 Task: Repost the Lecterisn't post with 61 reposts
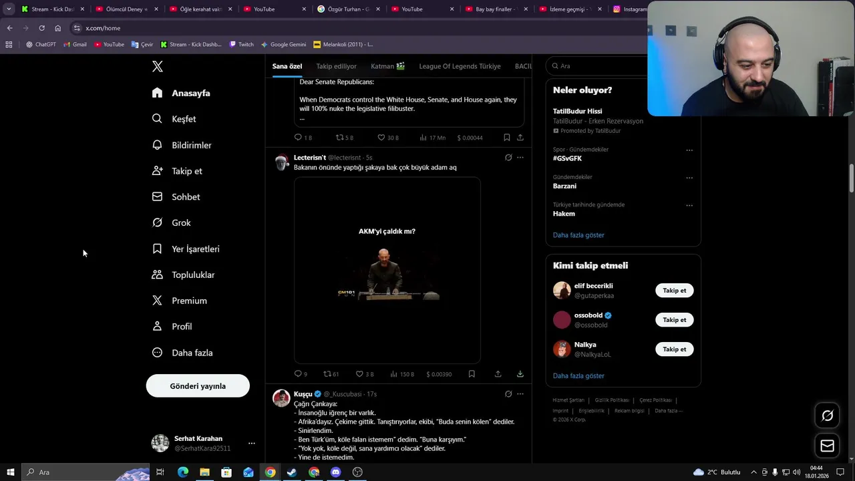click(331, 374)
